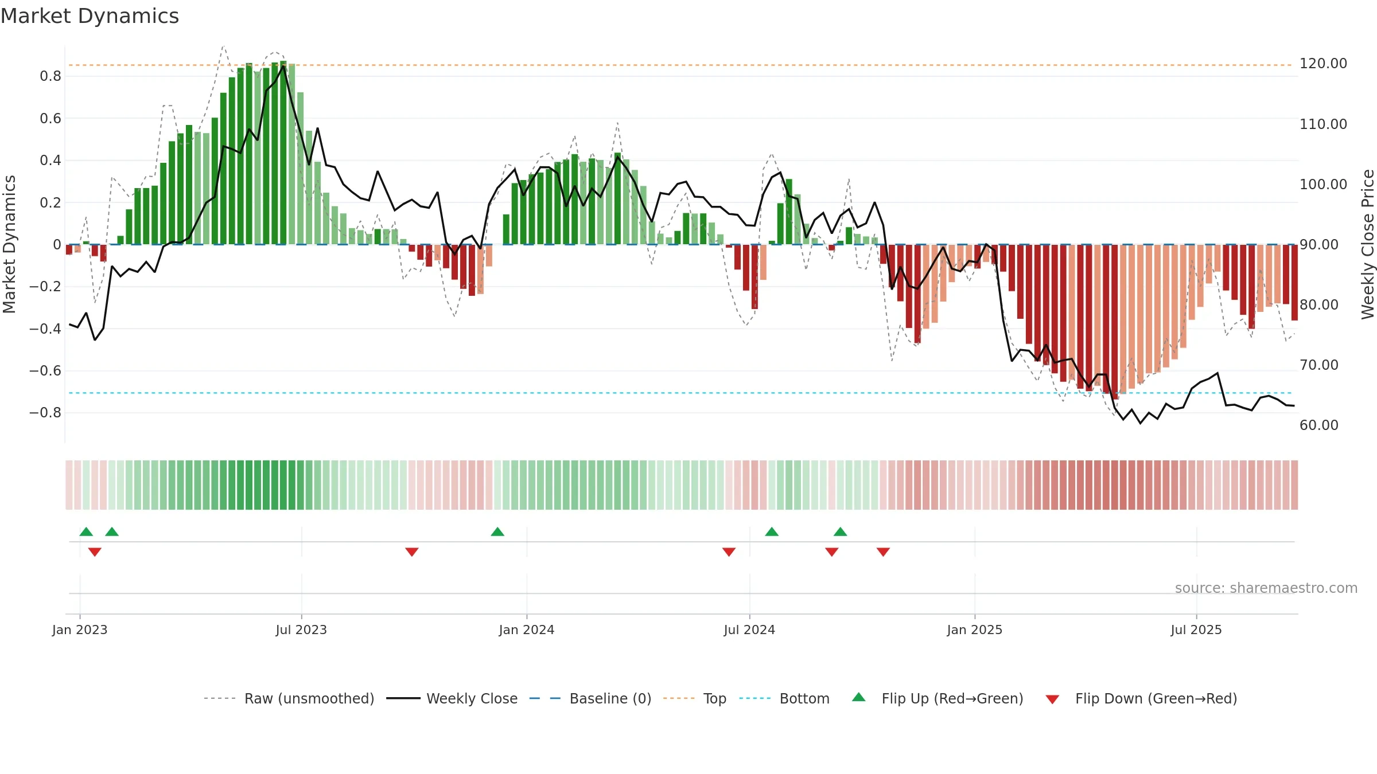Click the flip-up marker just after July 2024
Screen dimensions: 1377x774
[772, 531]
